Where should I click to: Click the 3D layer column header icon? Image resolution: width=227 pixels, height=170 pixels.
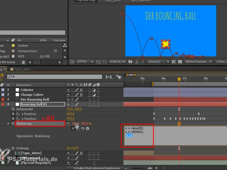pos(98,85)
